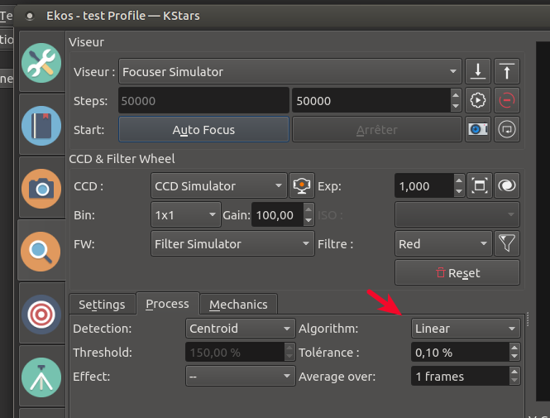This screenshot has height=418, width=550.
Task: Click the capture image camera icon
Action: pyautogui.click(x=478, y=130)
